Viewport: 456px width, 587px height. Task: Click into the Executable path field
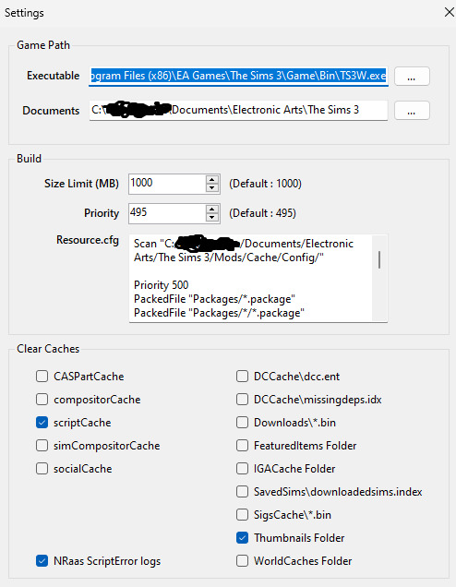tap(238, 76)
